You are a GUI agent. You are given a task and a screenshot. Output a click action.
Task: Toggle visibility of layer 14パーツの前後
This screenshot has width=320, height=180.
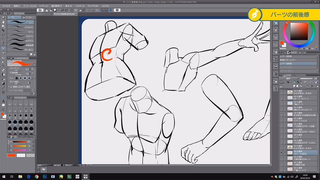tap(281, 152)
